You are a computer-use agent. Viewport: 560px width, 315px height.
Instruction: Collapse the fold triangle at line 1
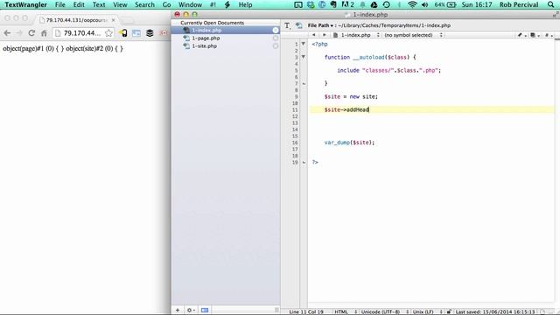[304, 44]
